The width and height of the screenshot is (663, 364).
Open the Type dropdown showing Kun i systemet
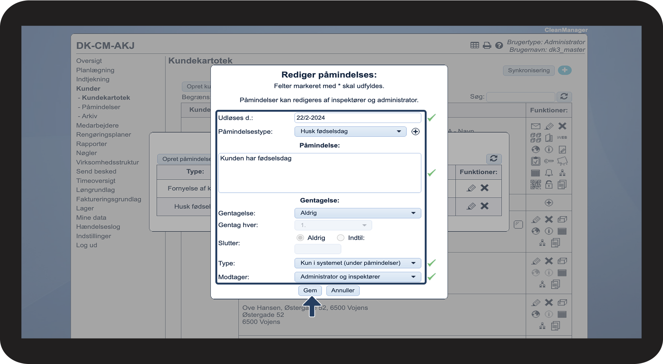point(358,263)
